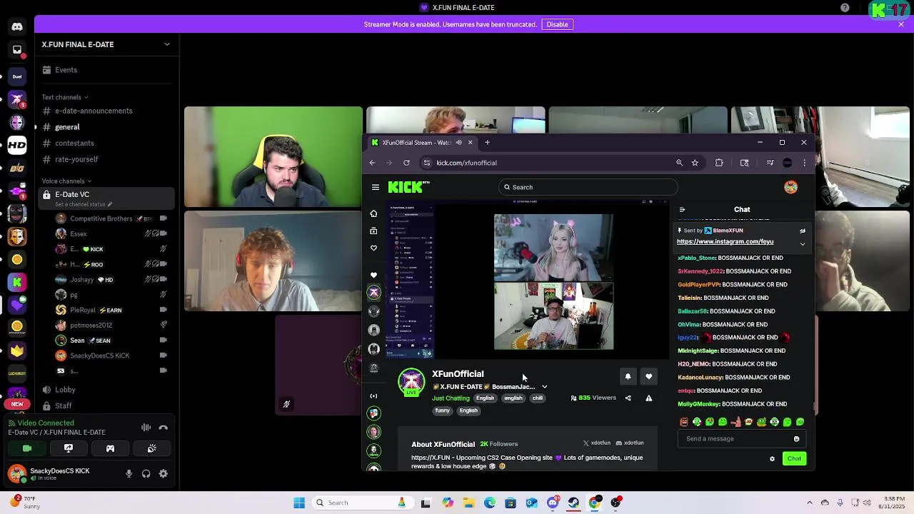Screen dimensions: 914x514
Task: Open Discord help question mark icon
Action: (845, 8)
